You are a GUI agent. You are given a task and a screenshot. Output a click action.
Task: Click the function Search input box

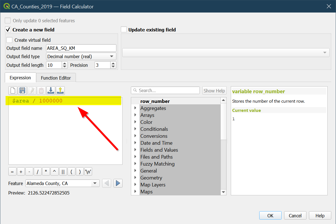[165, 90]
